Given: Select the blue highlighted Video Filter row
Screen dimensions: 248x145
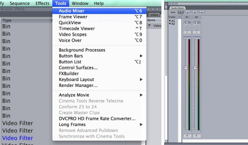Looking at the screenshot, I should point(17,138).
